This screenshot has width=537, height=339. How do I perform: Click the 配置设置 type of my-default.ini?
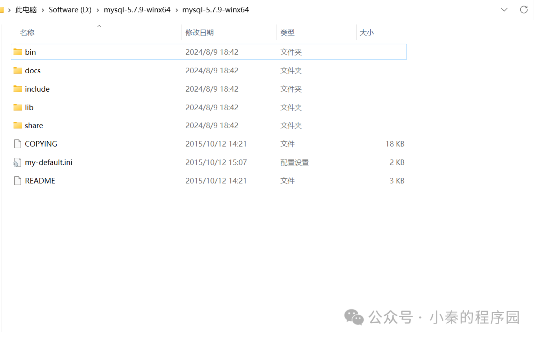point(294,162)
